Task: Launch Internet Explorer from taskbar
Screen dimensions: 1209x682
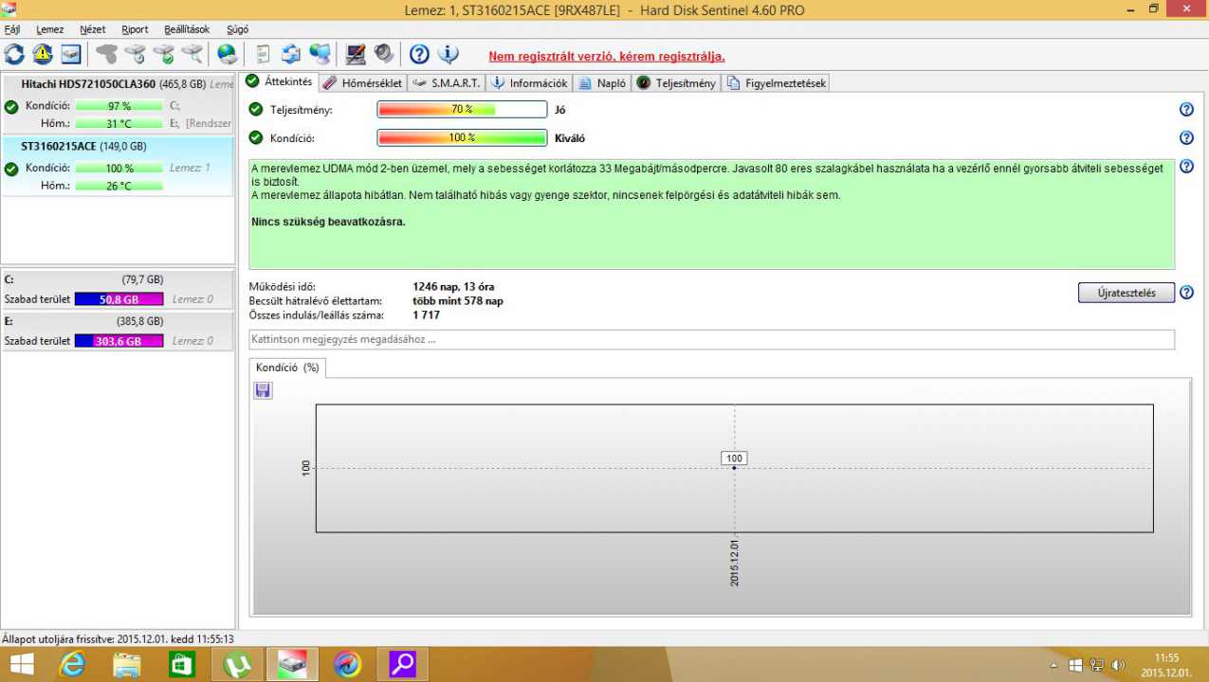Action: [72, 665]
